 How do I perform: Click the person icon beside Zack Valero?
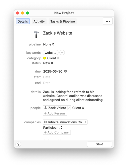pyautogui.click(x=46, y=108)
